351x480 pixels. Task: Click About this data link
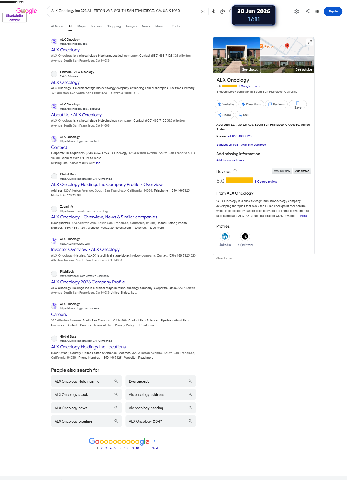click(x=225, y=258)
